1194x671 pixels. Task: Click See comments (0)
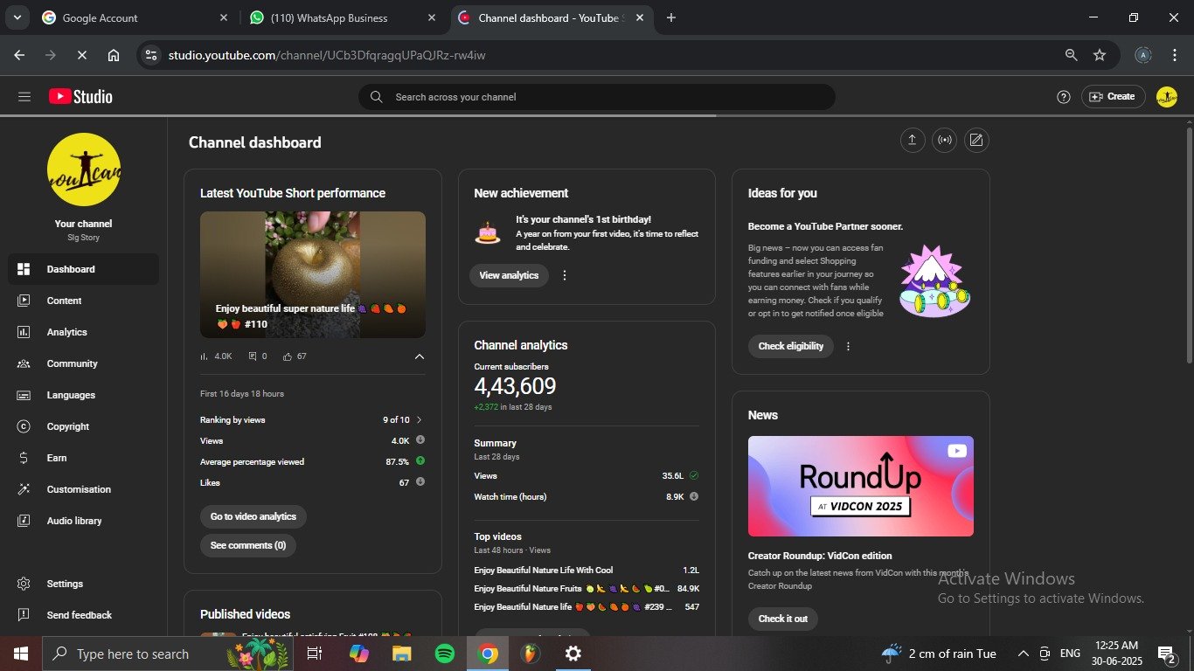coord(248,545)
